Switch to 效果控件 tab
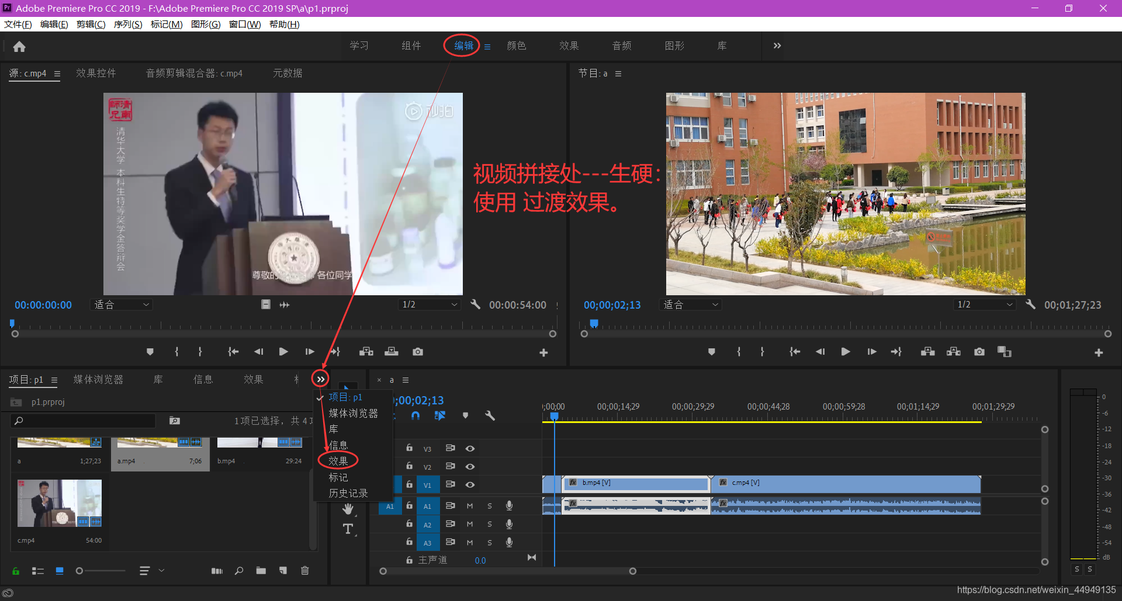 pyautogui.click(x=96, y=73)
